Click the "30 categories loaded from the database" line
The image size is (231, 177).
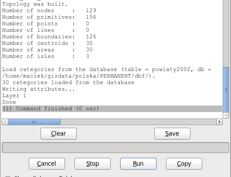point(68,82)
